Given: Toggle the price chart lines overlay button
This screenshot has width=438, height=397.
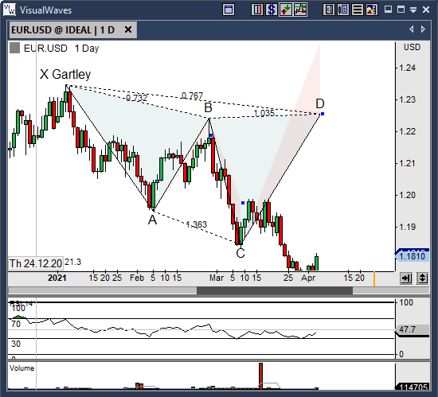Looking at the screenshot, I should tap(300, 10).
